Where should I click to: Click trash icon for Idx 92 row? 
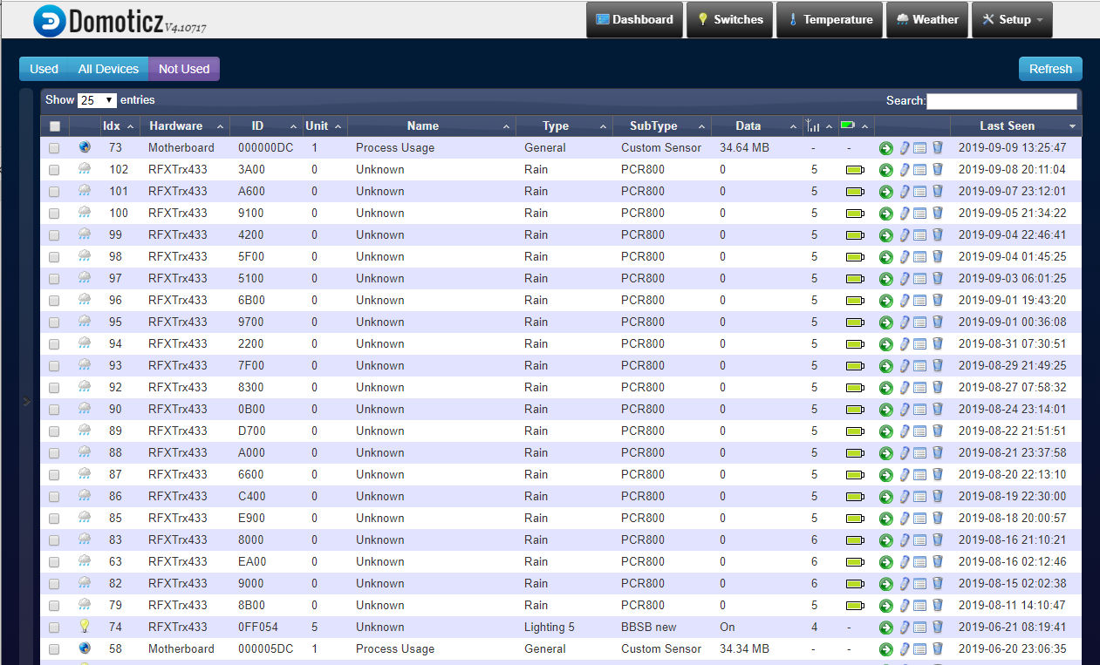tap(938, 388)
